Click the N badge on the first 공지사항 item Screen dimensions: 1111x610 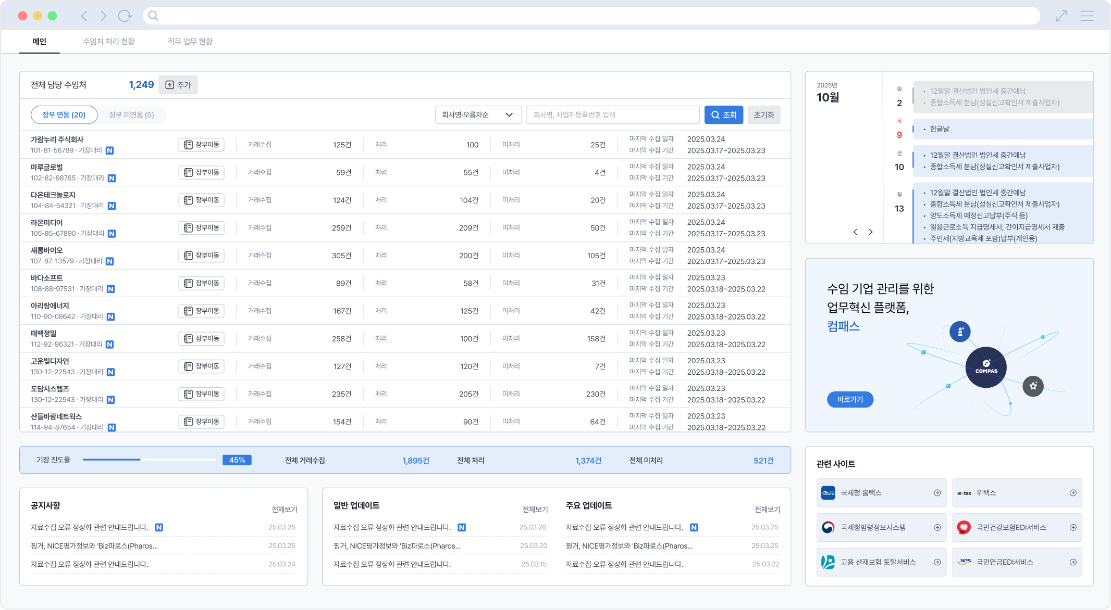159,527
